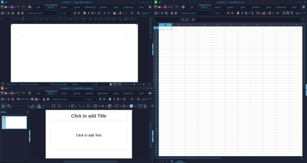Select slide 1 thumbnail in Slides panel

coord(14,122)
